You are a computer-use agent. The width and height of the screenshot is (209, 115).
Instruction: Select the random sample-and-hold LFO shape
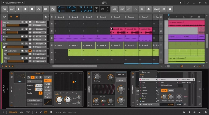pos(48,94)
